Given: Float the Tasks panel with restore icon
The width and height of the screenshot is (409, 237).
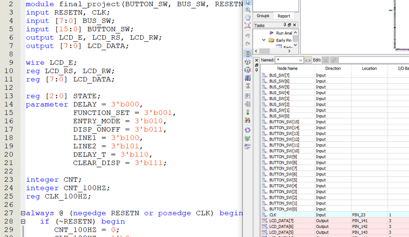Looking at the screenshot, I should [x=289, y=25].
